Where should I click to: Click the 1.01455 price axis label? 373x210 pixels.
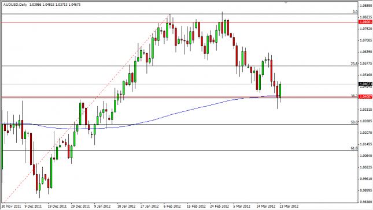366,144
